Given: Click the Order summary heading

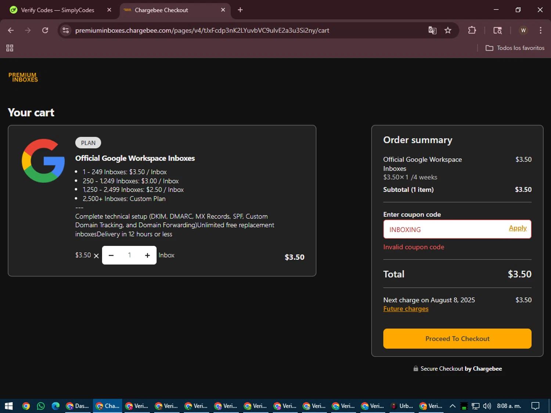Looking at the screenshot, I should tap(418, 140).
